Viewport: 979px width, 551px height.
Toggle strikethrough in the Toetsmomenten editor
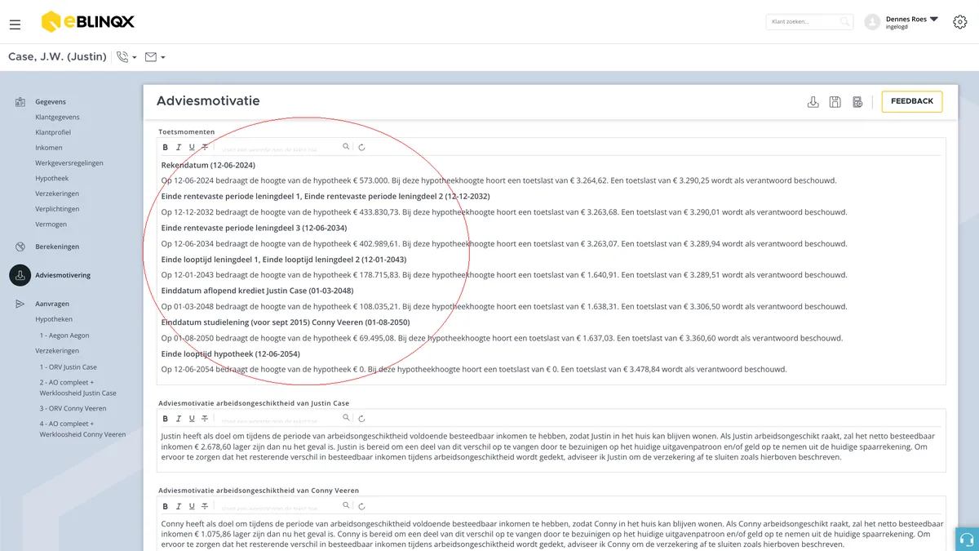point(205,148)
